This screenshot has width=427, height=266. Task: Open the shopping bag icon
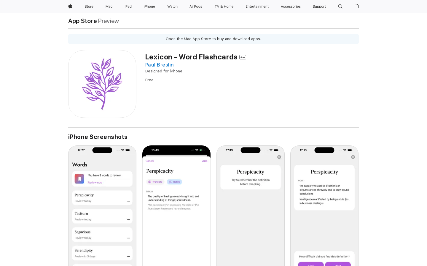(357, 6)
